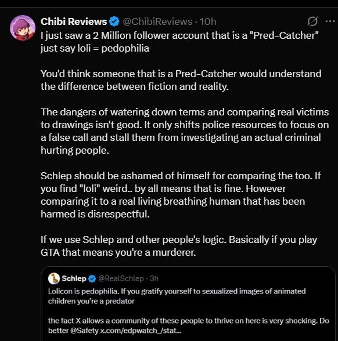Image resolution: width=338 pixels, height=341 pixels.
Task: Click the '2 Million follower account' opening paragraph
Action: pos(179,42)
